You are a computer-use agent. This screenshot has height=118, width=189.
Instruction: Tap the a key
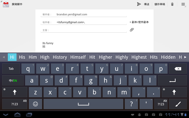(32, 81)
